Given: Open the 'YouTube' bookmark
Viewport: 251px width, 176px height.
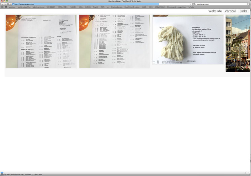Looking at the screenshot, I should click(190, 7).
